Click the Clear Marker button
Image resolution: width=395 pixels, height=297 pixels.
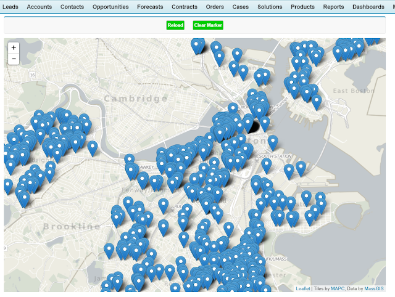click(208, 25)
